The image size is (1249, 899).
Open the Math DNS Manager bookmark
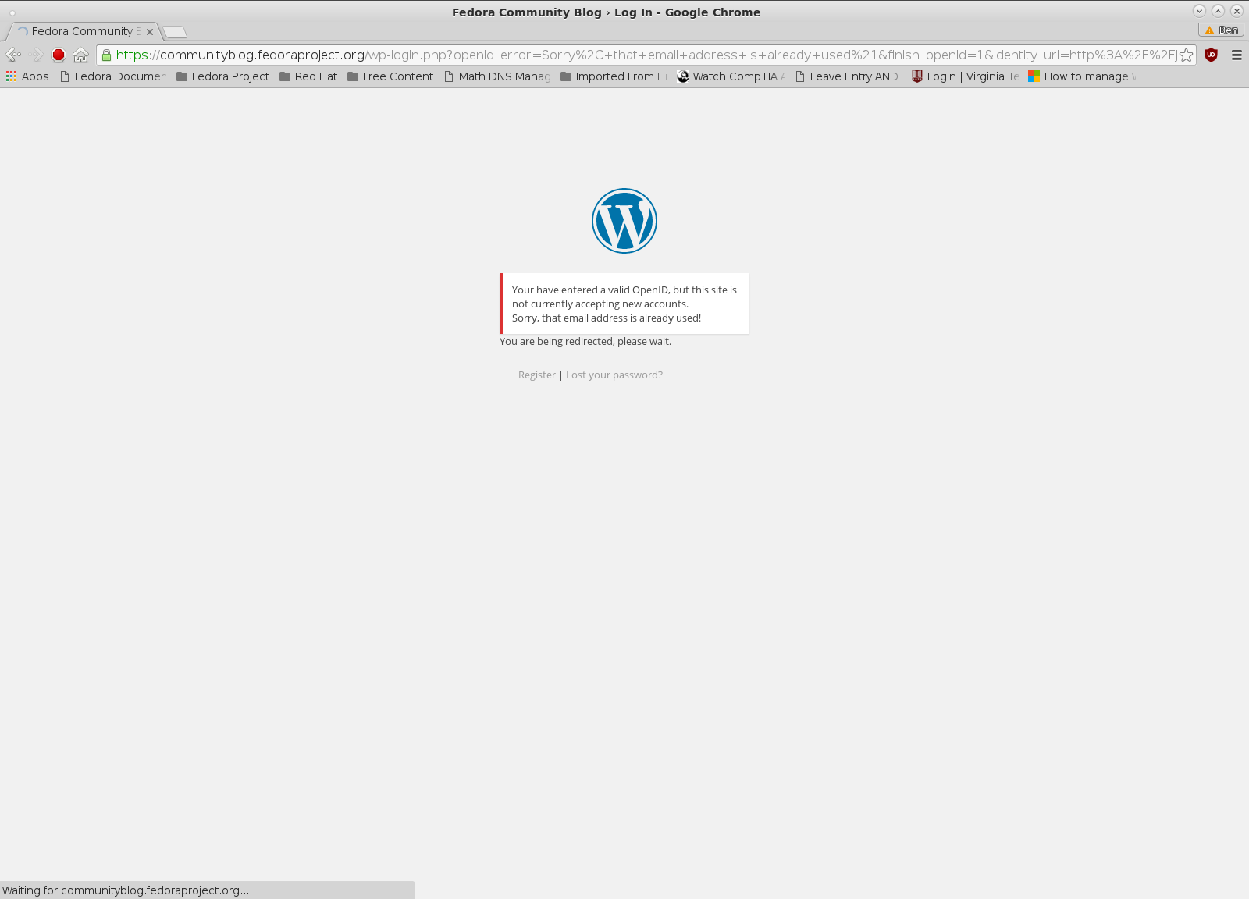(497, 76)
